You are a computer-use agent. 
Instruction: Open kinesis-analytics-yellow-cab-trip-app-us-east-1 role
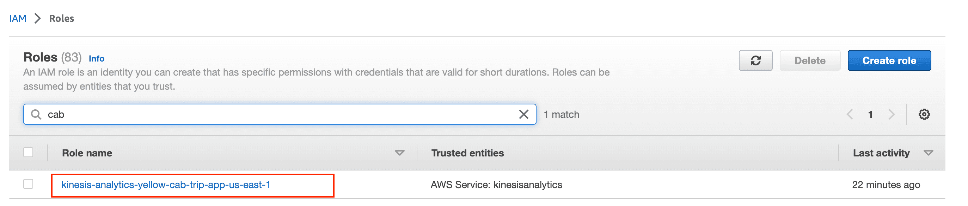coord(166,185)
